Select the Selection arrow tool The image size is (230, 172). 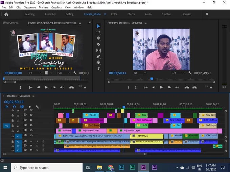pyautogui.click(x=98, y=26)
